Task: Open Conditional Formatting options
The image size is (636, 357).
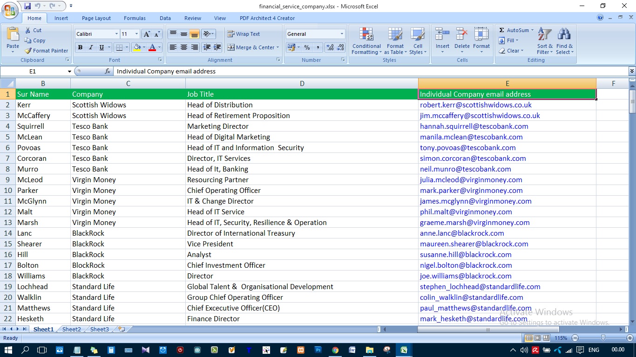Action: pos(366,41)
